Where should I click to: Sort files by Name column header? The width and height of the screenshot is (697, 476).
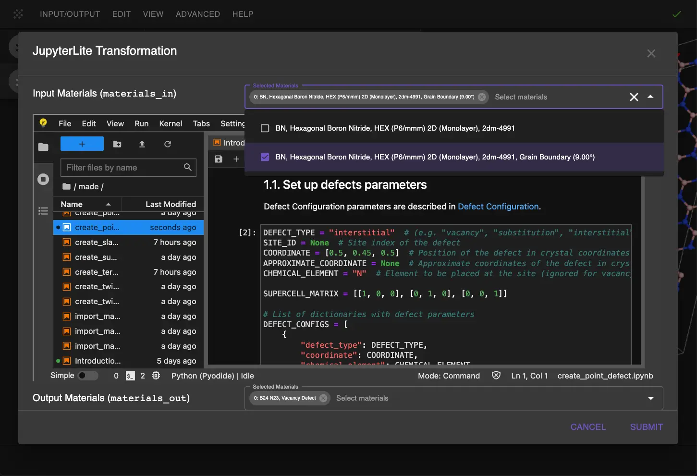click(72, 204)
